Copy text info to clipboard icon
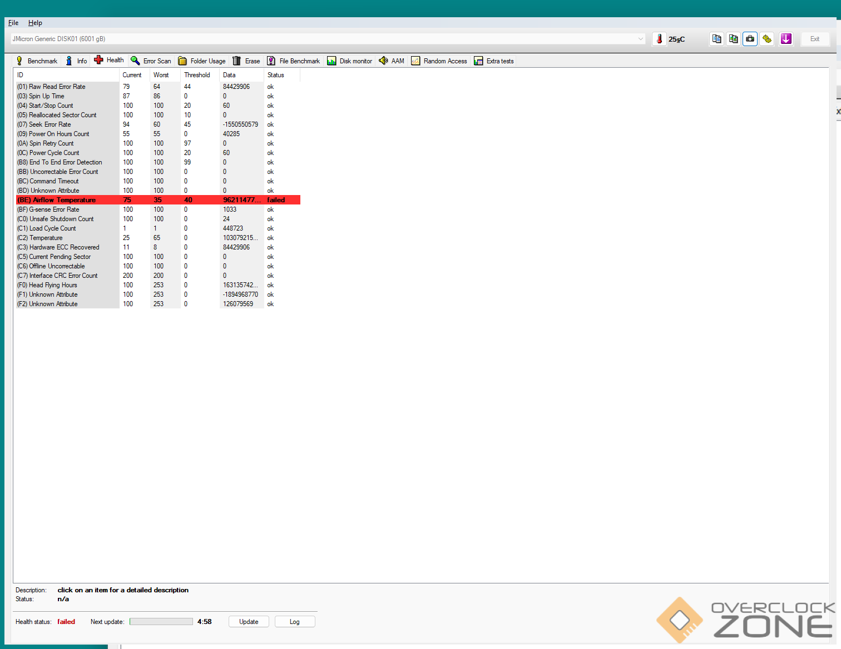 717,39
